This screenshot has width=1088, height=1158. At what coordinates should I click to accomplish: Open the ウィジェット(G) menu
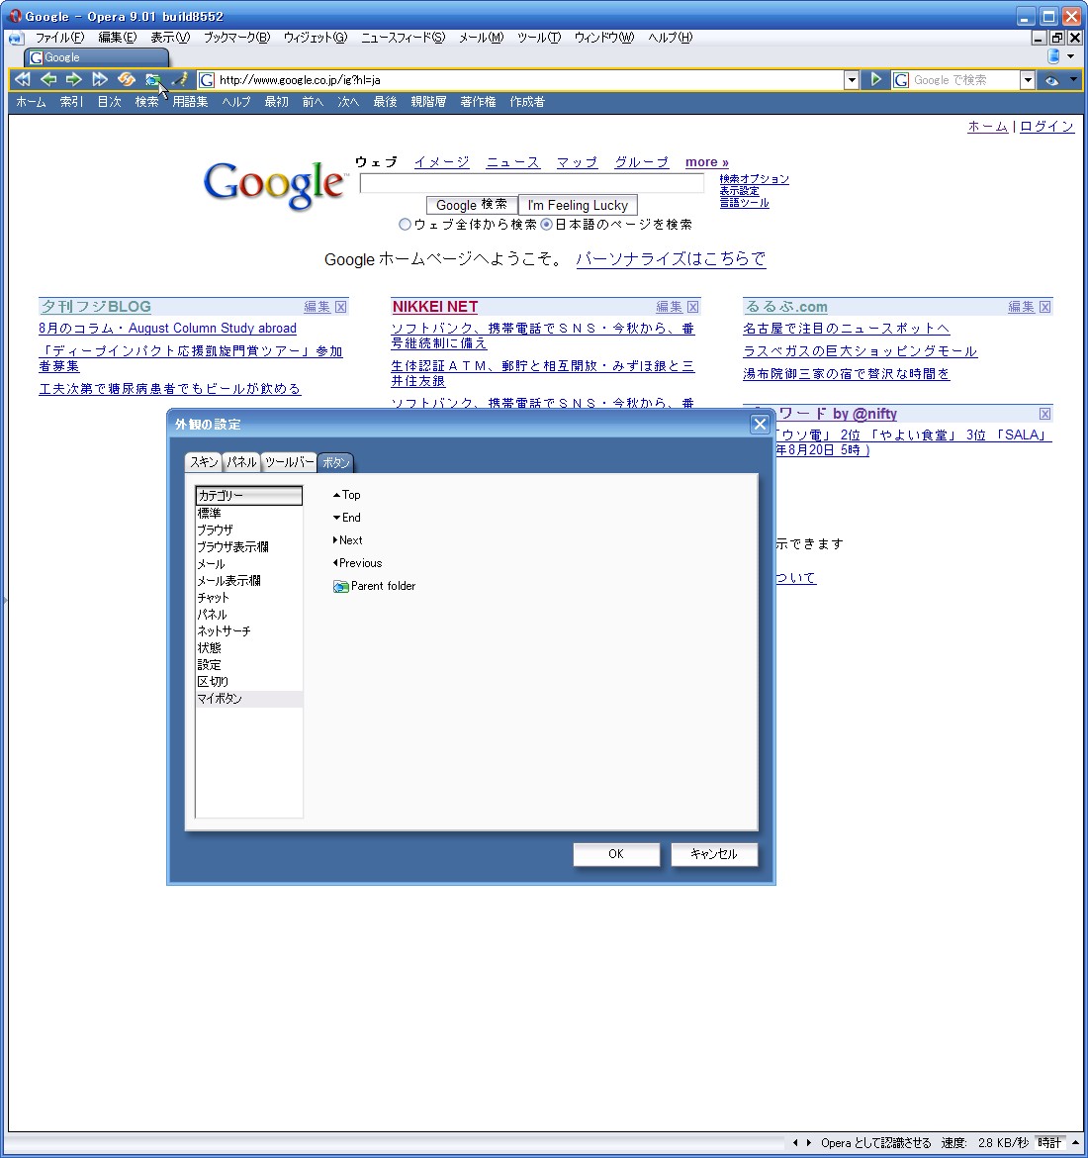click(316, 38)
